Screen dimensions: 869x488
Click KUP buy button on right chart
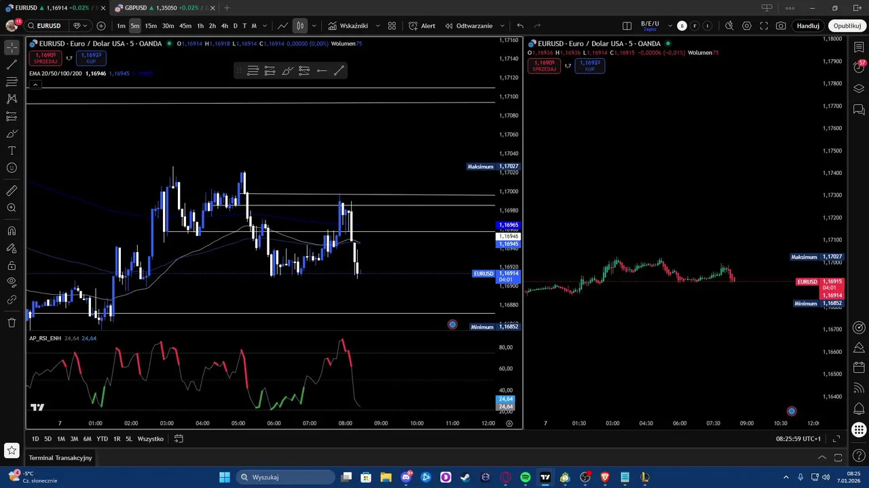589,66
